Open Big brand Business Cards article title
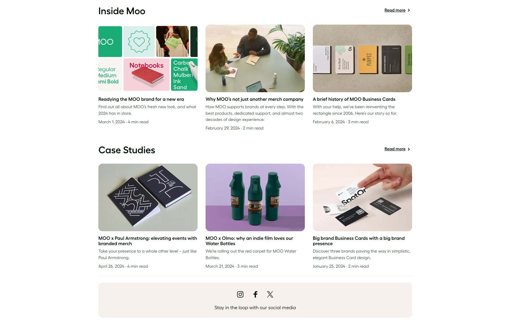This screenshot has height=324, width=511. click(x=359, y=241)
